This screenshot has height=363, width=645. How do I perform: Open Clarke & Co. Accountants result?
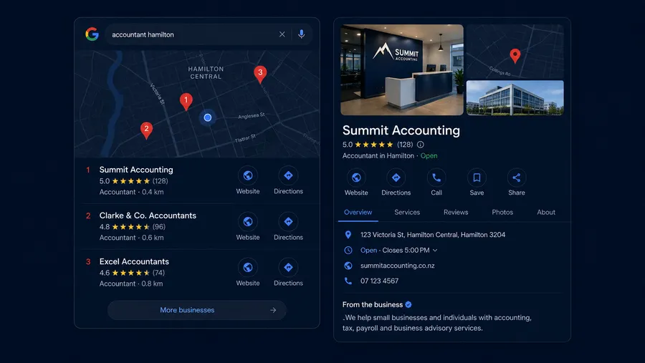point(148,216)
